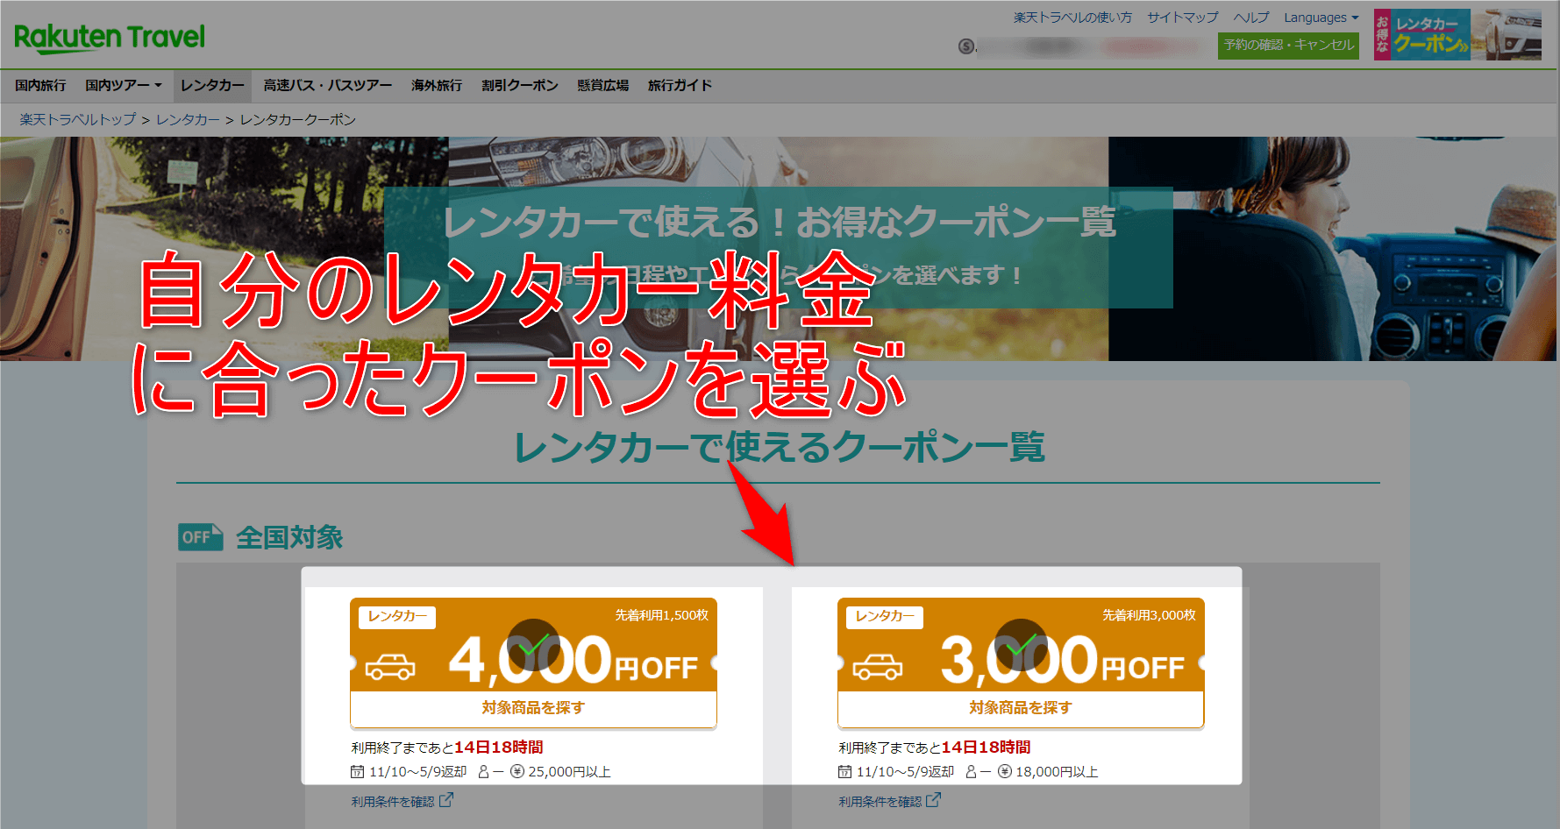Click external-link icon under 4,000円OFF coupon

pyautogui.click(x=446, y=800)
